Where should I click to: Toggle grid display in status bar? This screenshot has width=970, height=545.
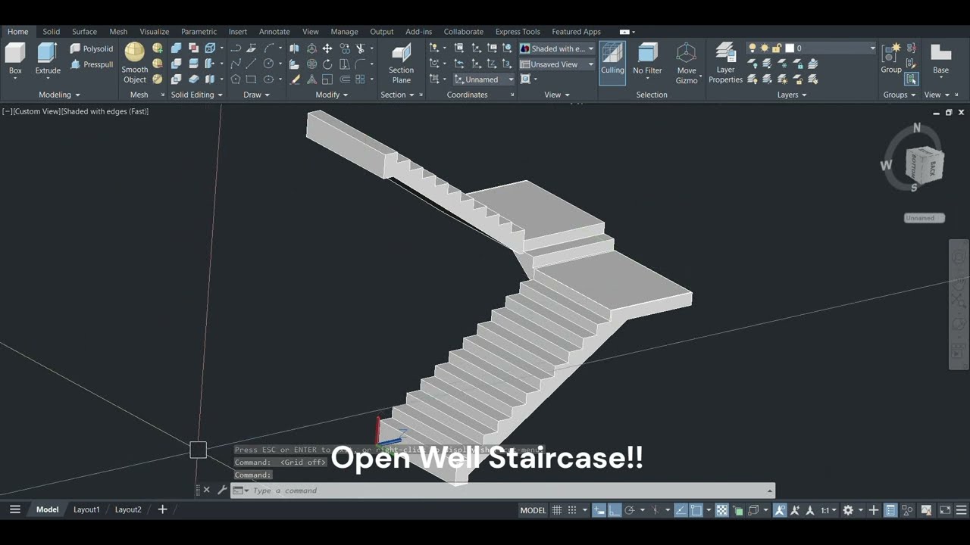click(557, 510)
